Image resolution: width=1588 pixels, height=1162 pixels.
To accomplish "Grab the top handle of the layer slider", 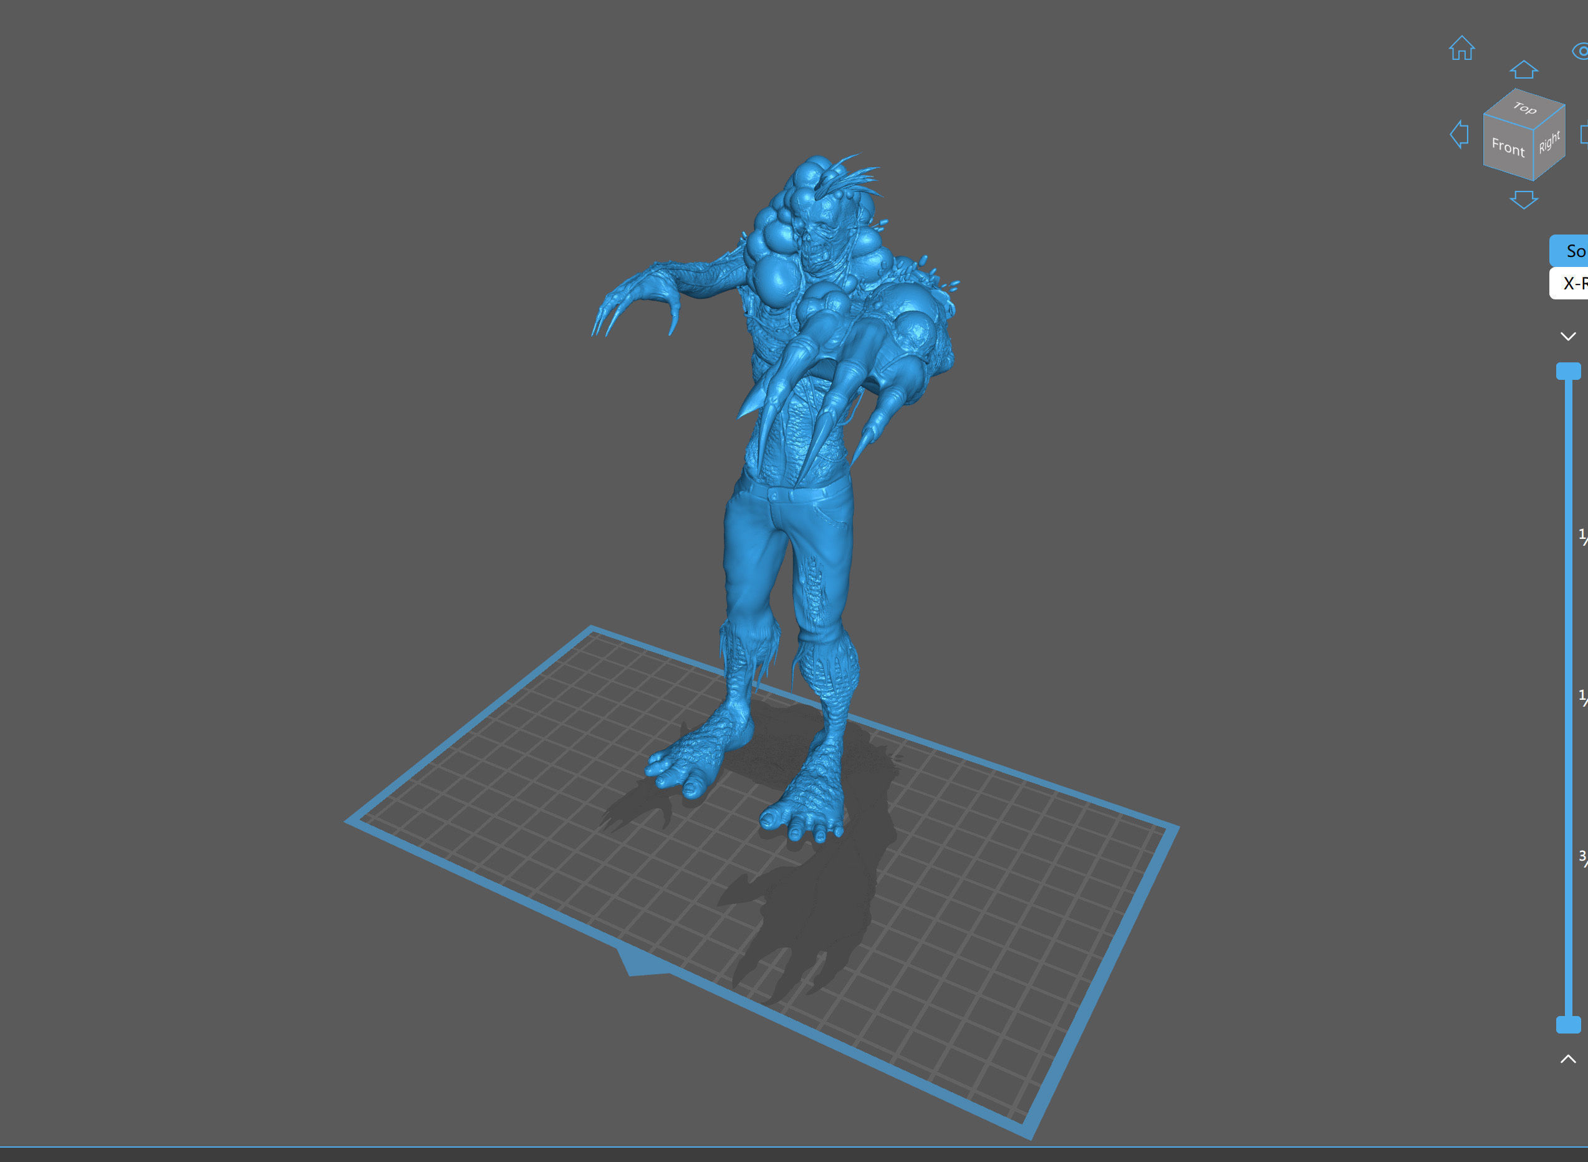I will coord(1568,371).
